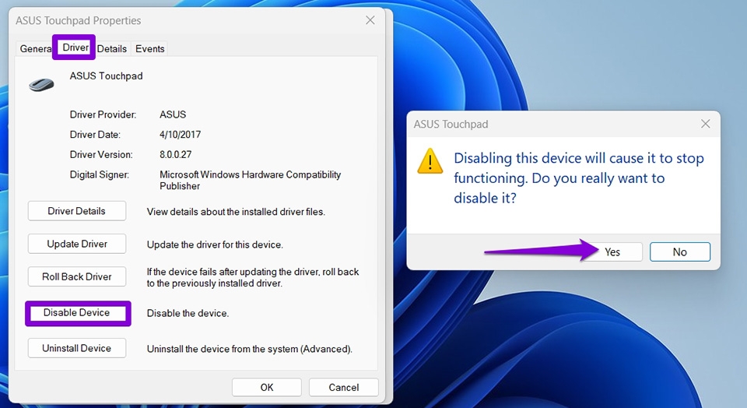The height and width of the screenshot is (408, 747).
Task: Click the Microsoft Windows Hardware Compatibility Publisher text
Action: point(250,180)
